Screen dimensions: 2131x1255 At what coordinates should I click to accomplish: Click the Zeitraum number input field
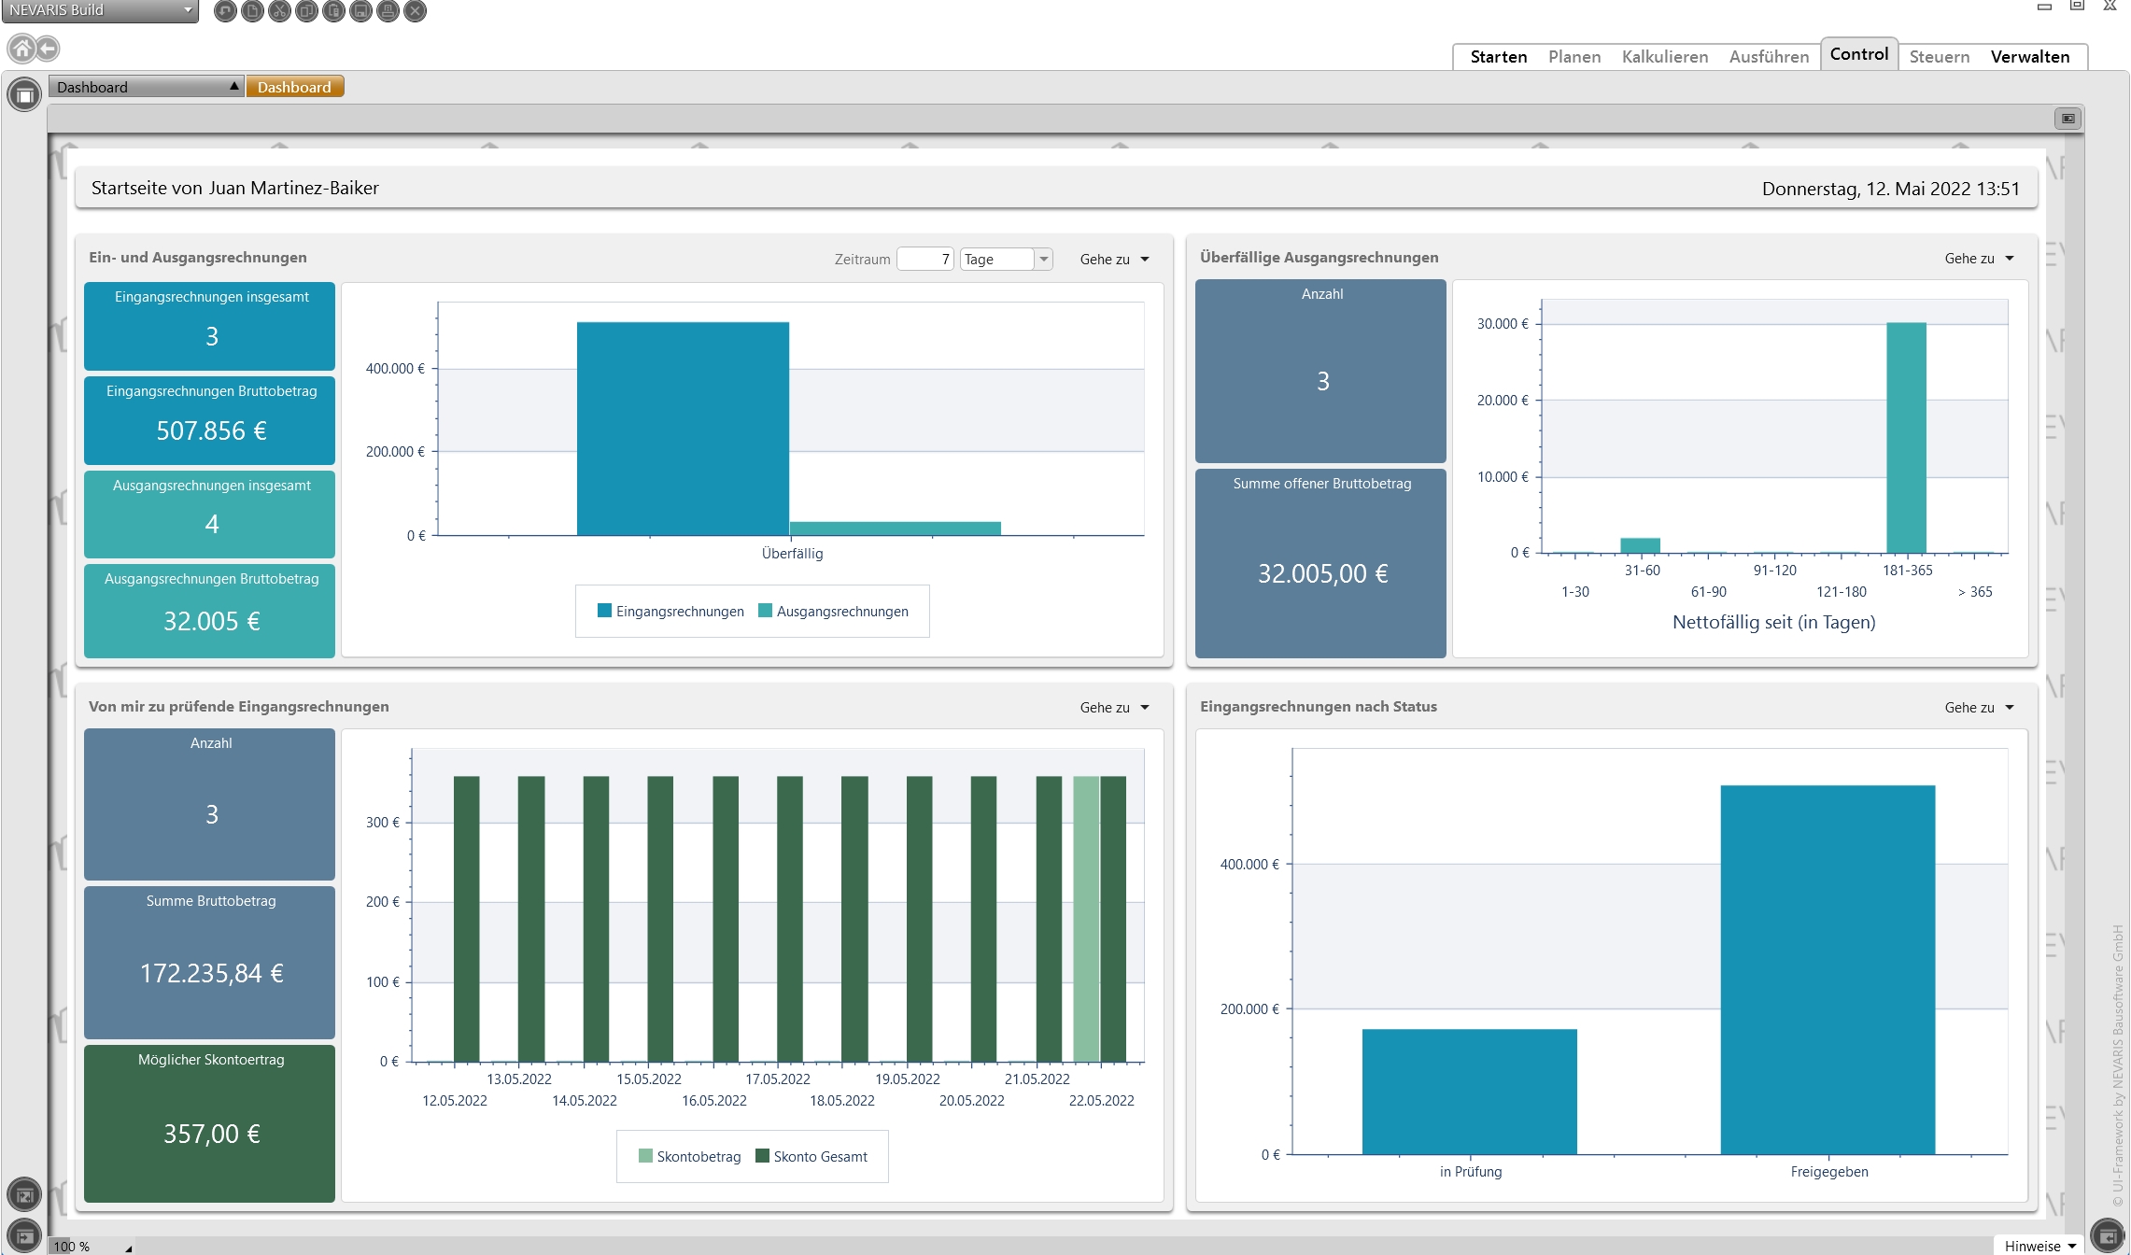(924, 260)
